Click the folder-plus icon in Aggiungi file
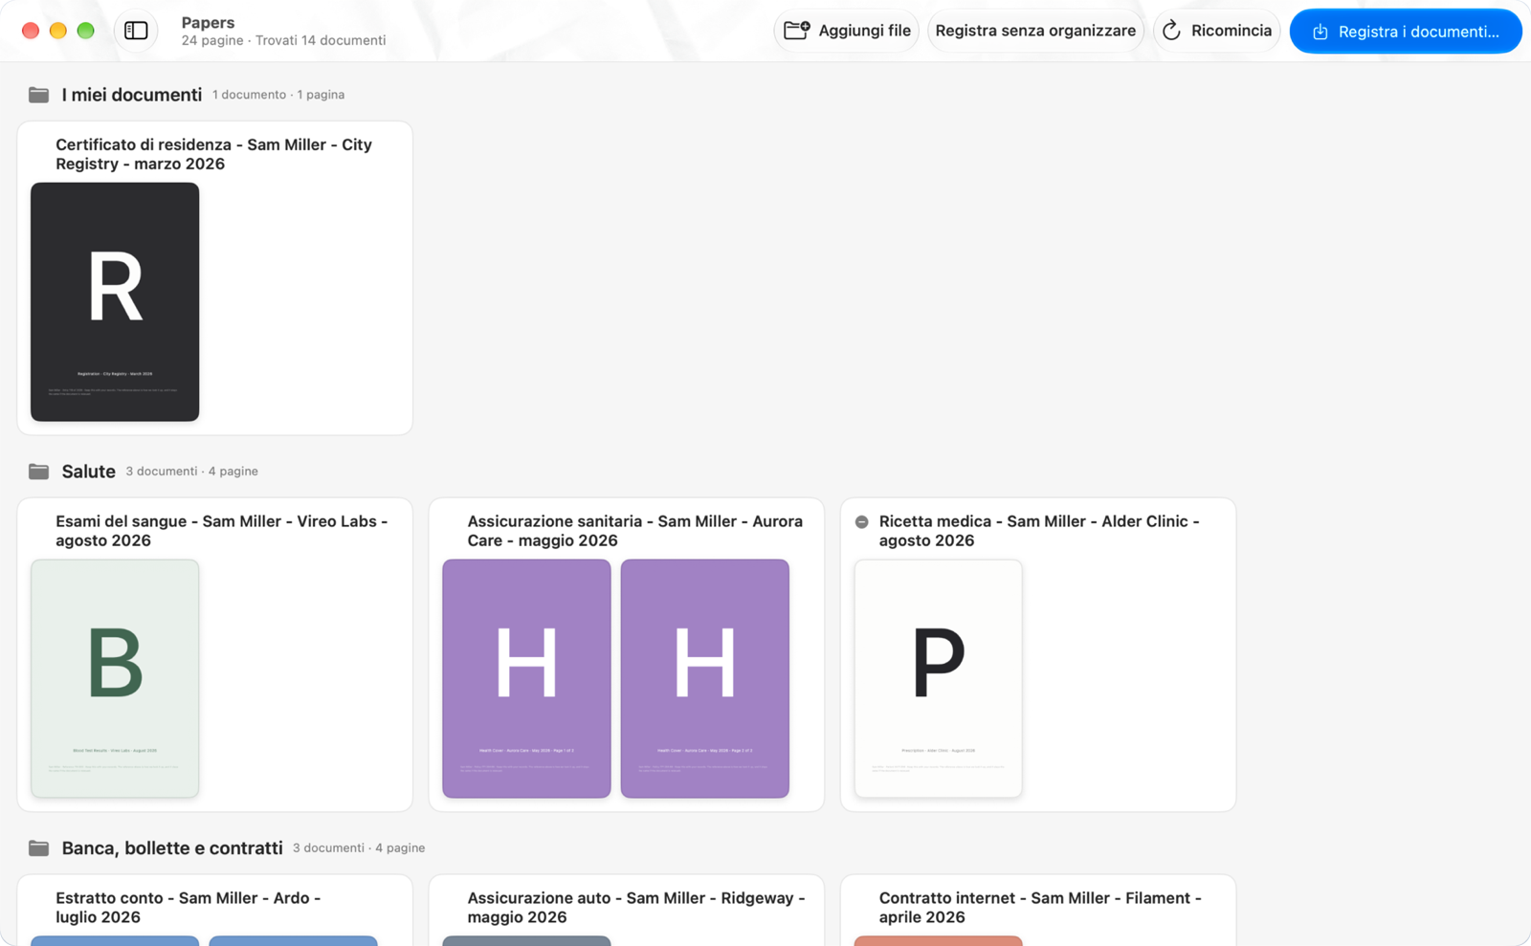 click(797, 31)
